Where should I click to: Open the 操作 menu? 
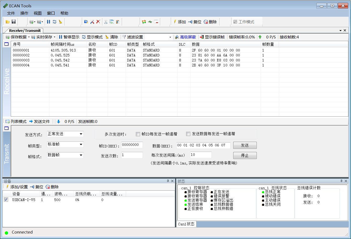pyautogui.click(x=24, y=13)
